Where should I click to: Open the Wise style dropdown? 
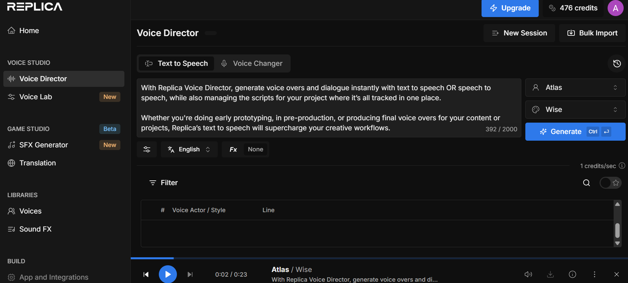pos(575,110)
